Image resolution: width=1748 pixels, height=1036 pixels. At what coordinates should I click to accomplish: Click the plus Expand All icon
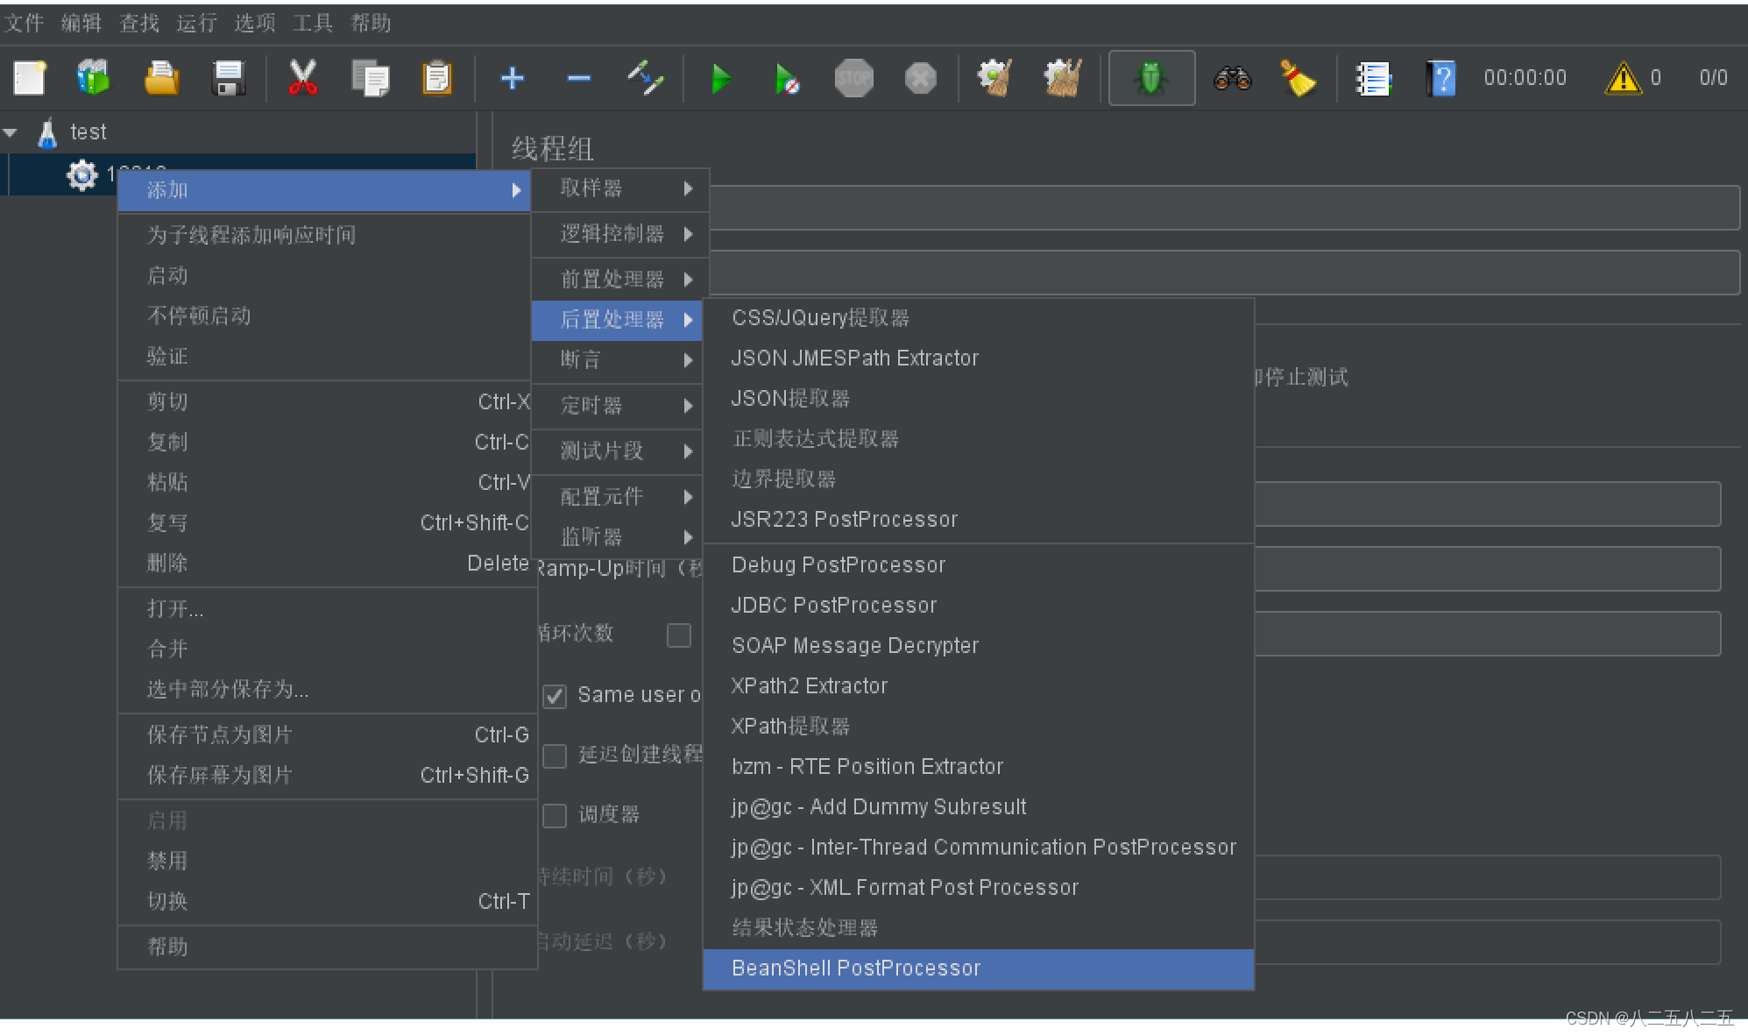tap(513, 79)
